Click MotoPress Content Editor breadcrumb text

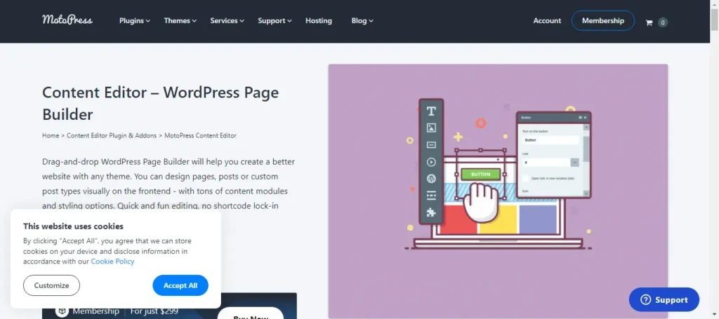click(x=200, y=135)
